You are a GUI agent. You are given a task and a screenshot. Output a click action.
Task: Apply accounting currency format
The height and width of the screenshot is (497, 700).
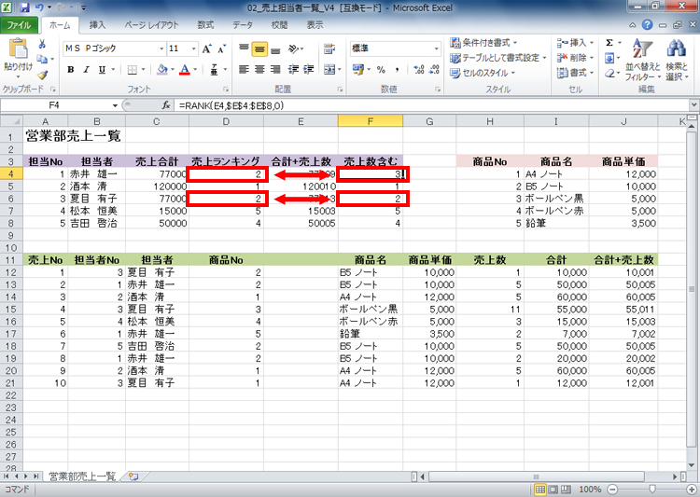pos(357,69)
